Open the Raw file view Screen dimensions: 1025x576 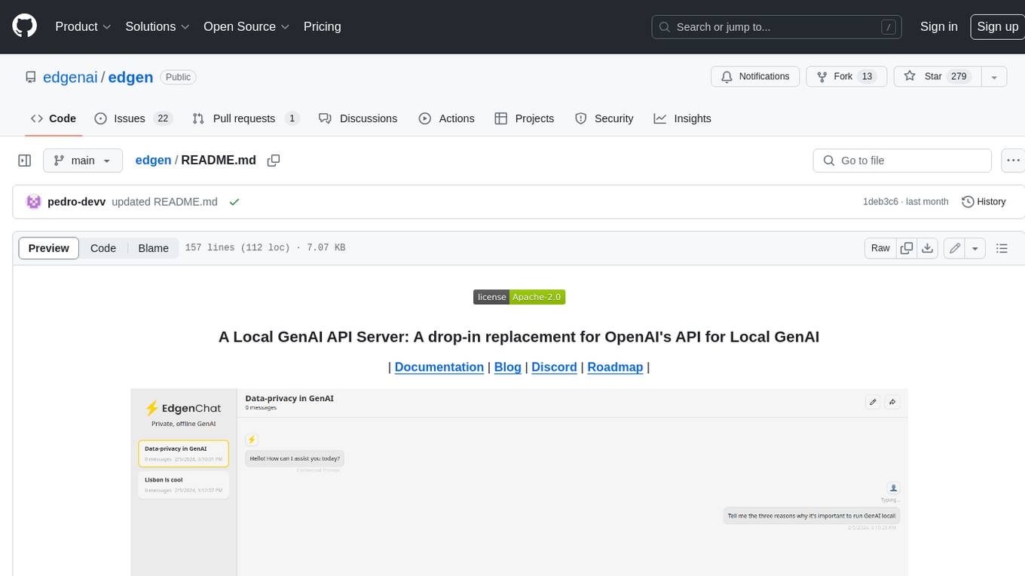pyautogui.click(x=880, y=248)
